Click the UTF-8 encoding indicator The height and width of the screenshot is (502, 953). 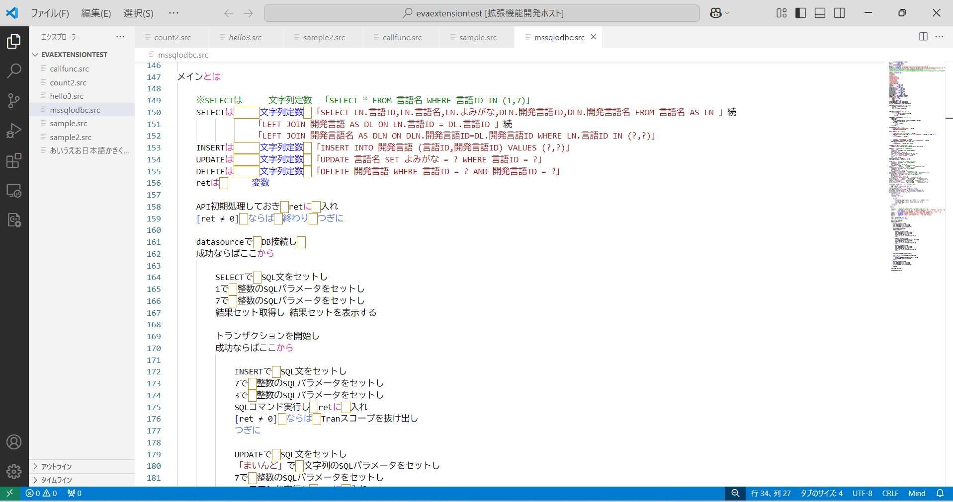click(863, 493)
